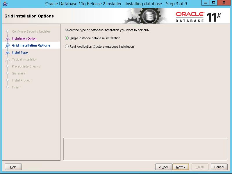This screenshot has height=174, width=232.
Task: Select Single instance database installation option
Action: click(93, 38)
